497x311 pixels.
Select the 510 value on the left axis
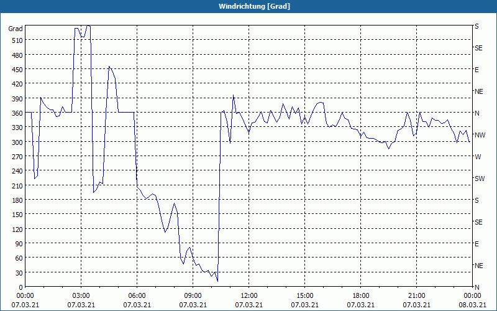[x=16, y=40]
